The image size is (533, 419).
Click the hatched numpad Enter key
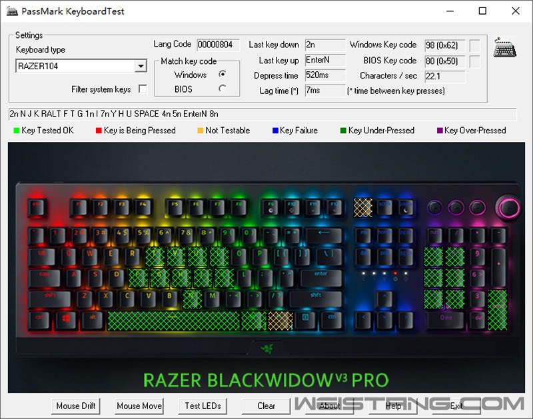tap(498, 310)
